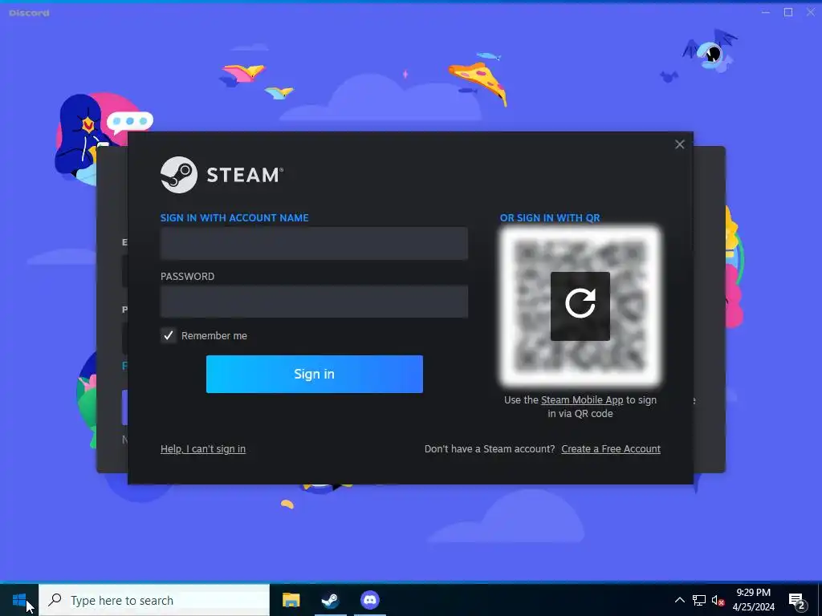Open the muted volume tray icon
This screenshot has width=822, height=616.
click(x=718, y=600)
